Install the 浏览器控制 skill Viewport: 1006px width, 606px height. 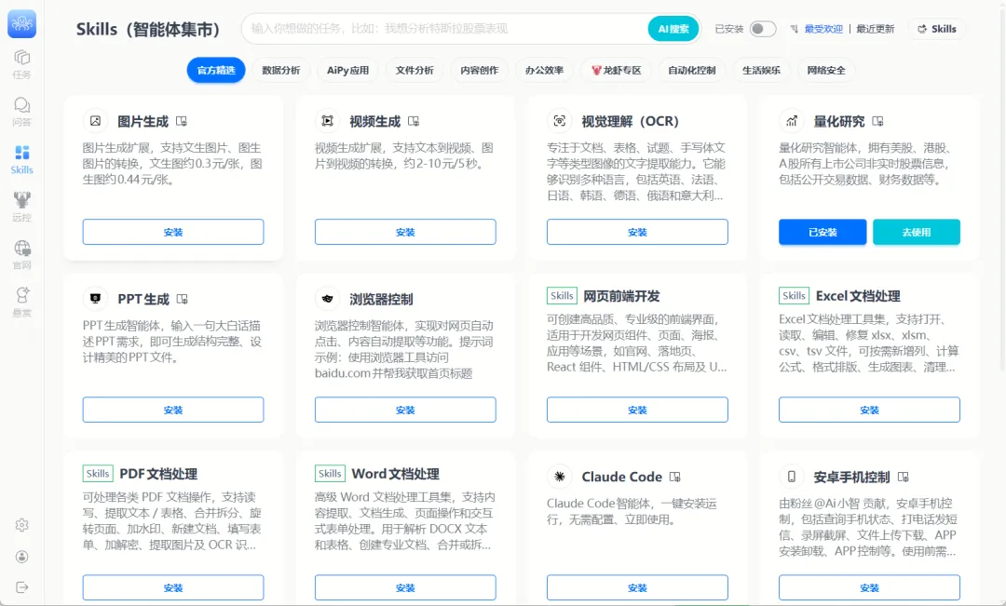click(x=405, y=410)
